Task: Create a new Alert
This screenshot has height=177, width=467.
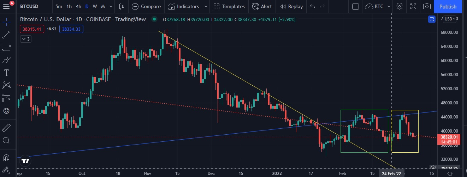Action: (x=262, y=6)
